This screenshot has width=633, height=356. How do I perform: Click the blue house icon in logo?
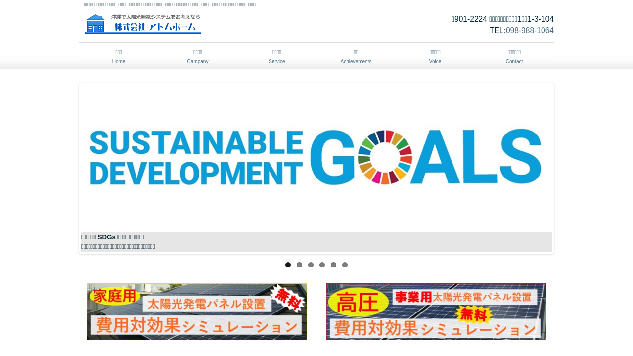pos(95,23)
